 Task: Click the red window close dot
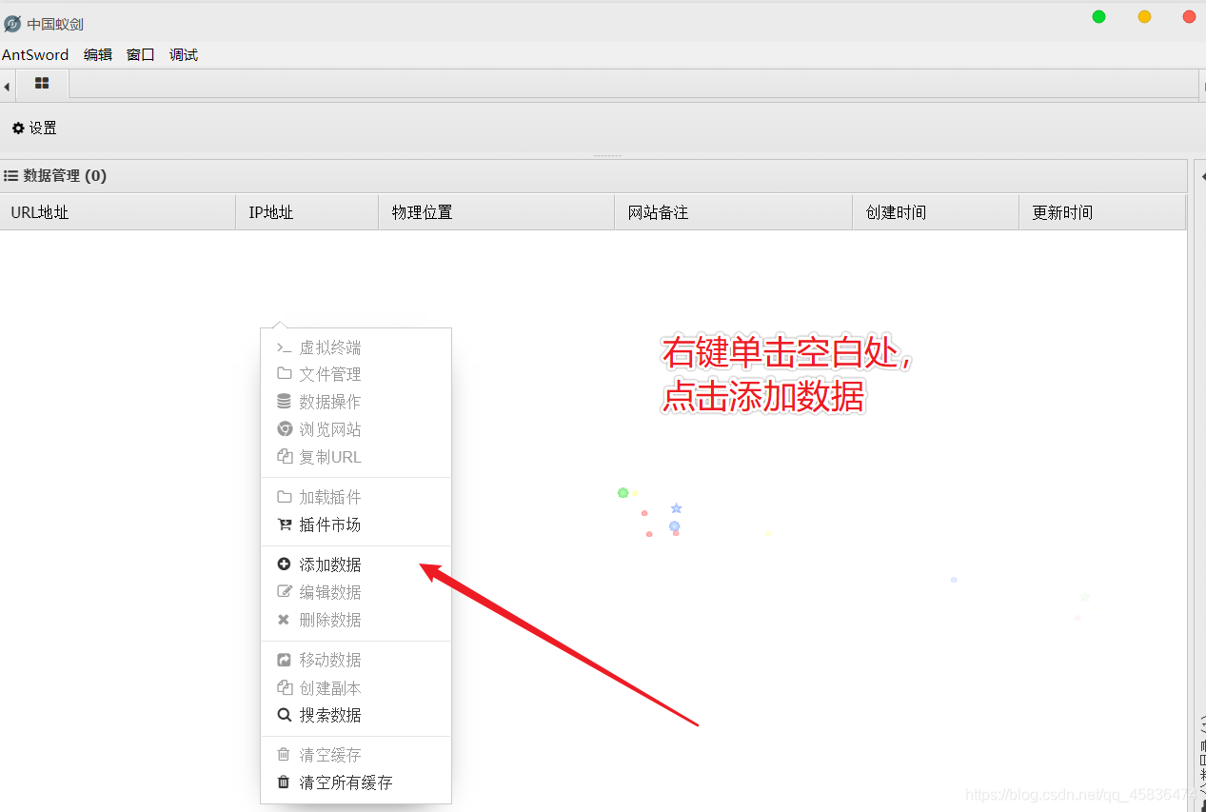coord(1189,16)
